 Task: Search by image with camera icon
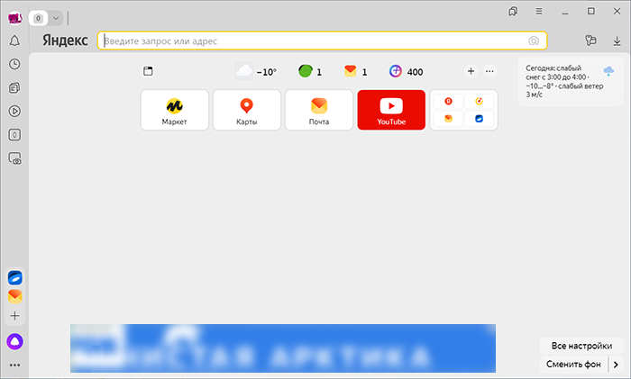tap(534, 41)
